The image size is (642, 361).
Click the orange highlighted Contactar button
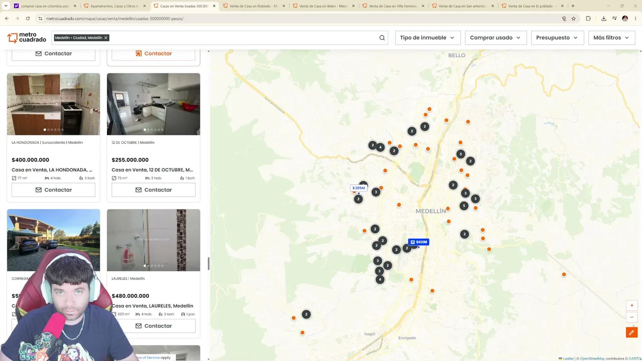click(153, 54)
